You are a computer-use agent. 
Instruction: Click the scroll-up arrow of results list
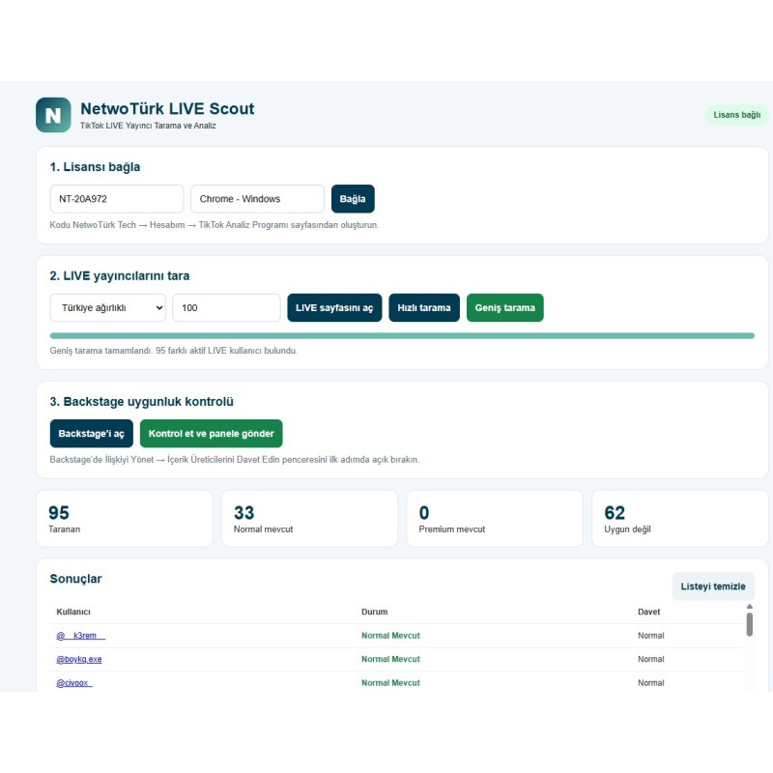pyautogui.click(x=750, y=607)
